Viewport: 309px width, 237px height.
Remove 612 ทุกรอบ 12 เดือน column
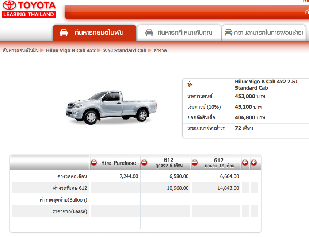(x=195, y=163)
